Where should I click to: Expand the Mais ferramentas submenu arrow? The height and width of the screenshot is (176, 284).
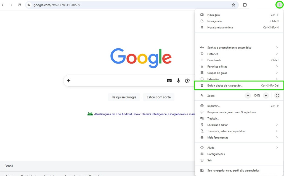coord(277,137)
